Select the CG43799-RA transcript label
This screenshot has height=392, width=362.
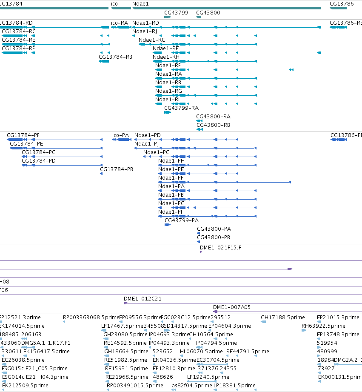[181, 108]
